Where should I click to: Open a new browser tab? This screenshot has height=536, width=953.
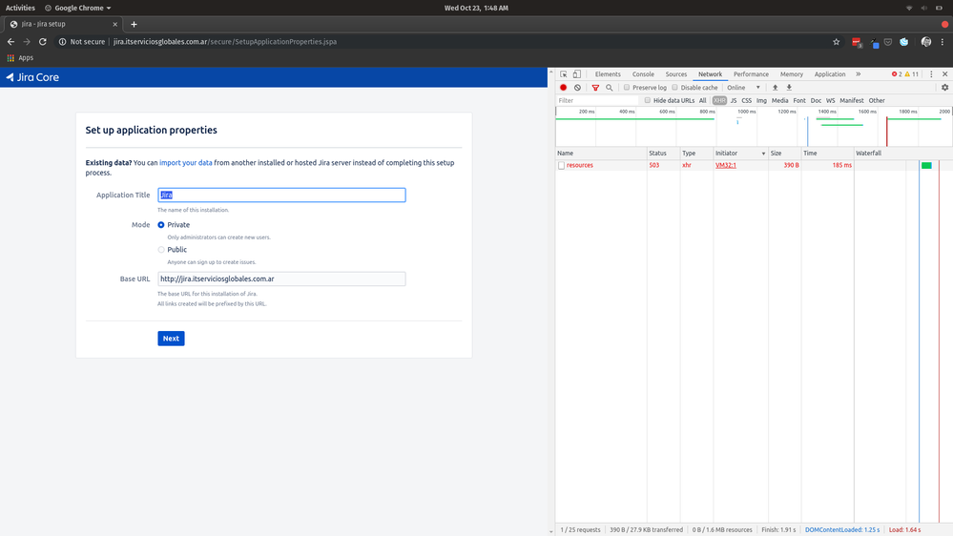coord(134,24)
